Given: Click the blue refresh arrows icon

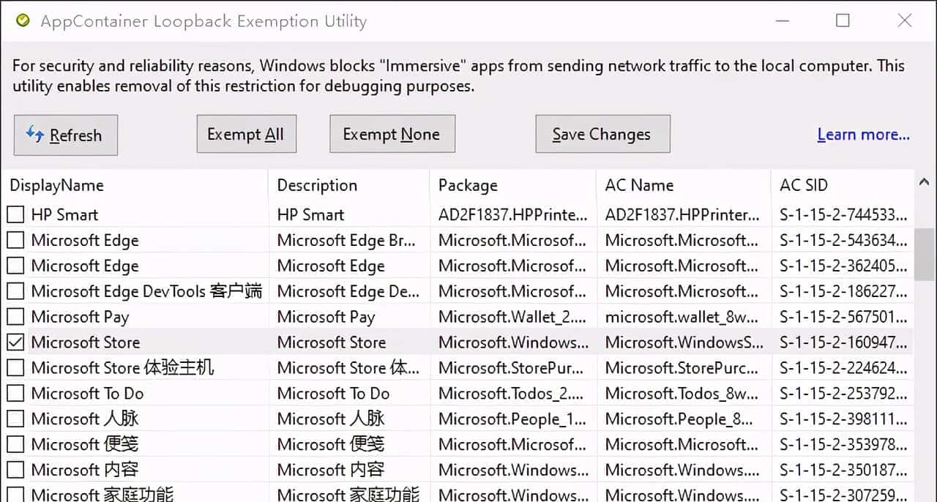Looking at the screenshot, I should click(33, 135).
